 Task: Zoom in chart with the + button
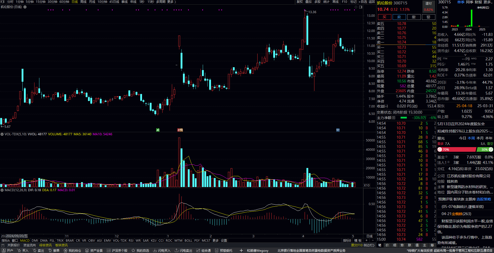(366, 240)
